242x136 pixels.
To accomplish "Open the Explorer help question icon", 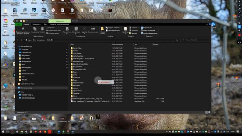I will click(x=209, y=24).
